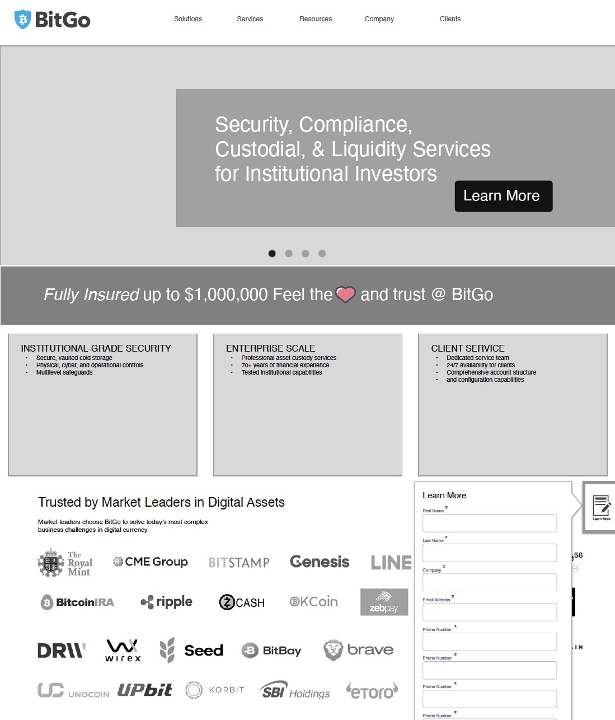Click the Client Service card heading

[x=468, y=348]
